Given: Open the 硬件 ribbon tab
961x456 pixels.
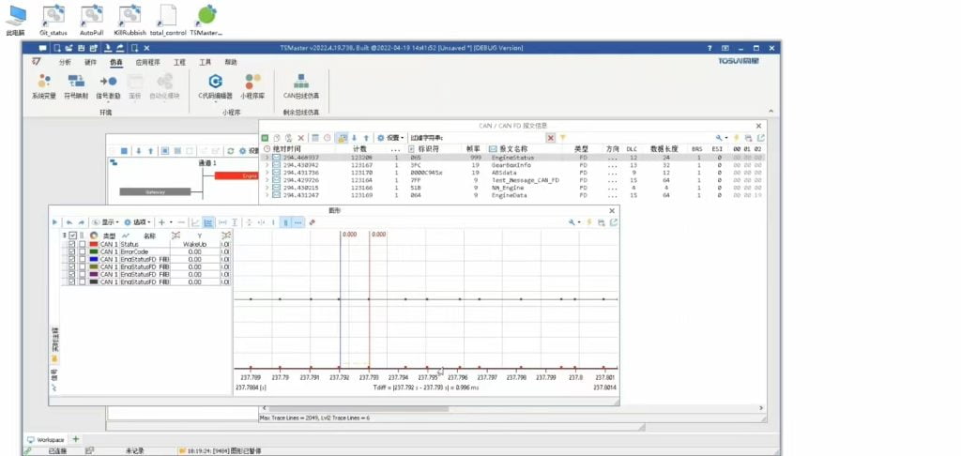Looking at the screenshot, I should click(x=90, y=62).
